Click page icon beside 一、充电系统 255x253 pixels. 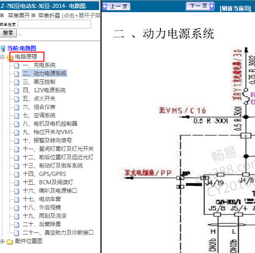(x=16, y=66)
